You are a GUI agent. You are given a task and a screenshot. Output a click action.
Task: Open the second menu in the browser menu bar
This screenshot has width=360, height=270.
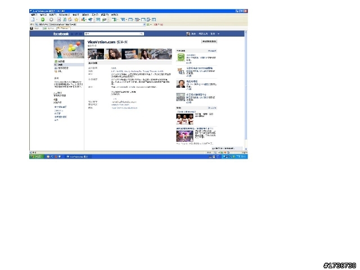(x=43, y=15)
